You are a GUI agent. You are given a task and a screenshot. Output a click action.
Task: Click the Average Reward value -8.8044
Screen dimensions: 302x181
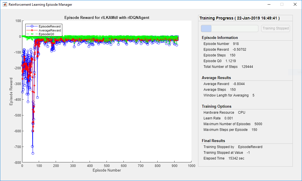coord(239,84)
